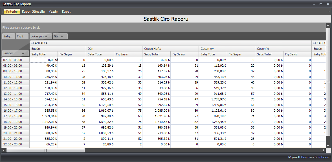
Task: Select row header 17.00 - 18.00
Action: (x=16, y=116)
